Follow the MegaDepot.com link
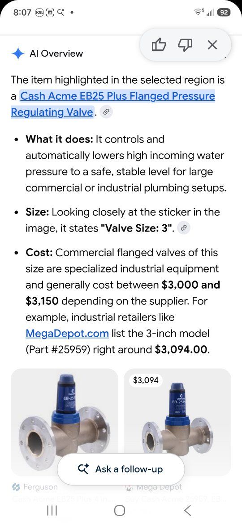 67,334
